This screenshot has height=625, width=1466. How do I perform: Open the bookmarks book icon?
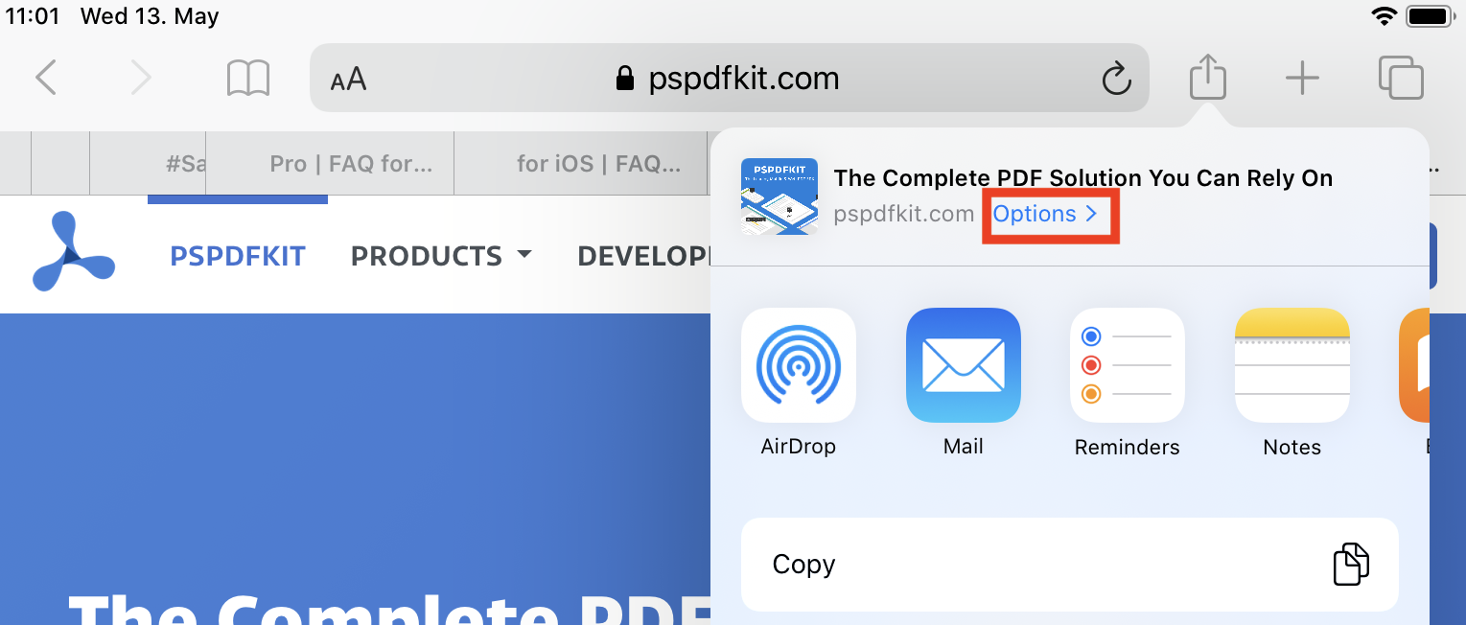(247, 78)
